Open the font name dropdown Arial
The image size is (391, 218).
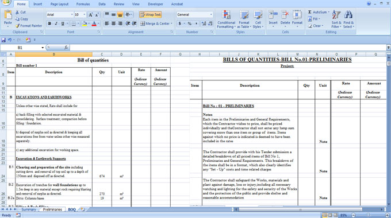tap(72, 15)
